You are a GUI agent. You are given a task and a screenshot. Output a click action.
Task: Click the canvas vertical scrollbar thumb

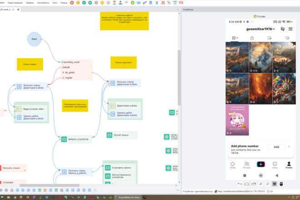tap(179, 78)
